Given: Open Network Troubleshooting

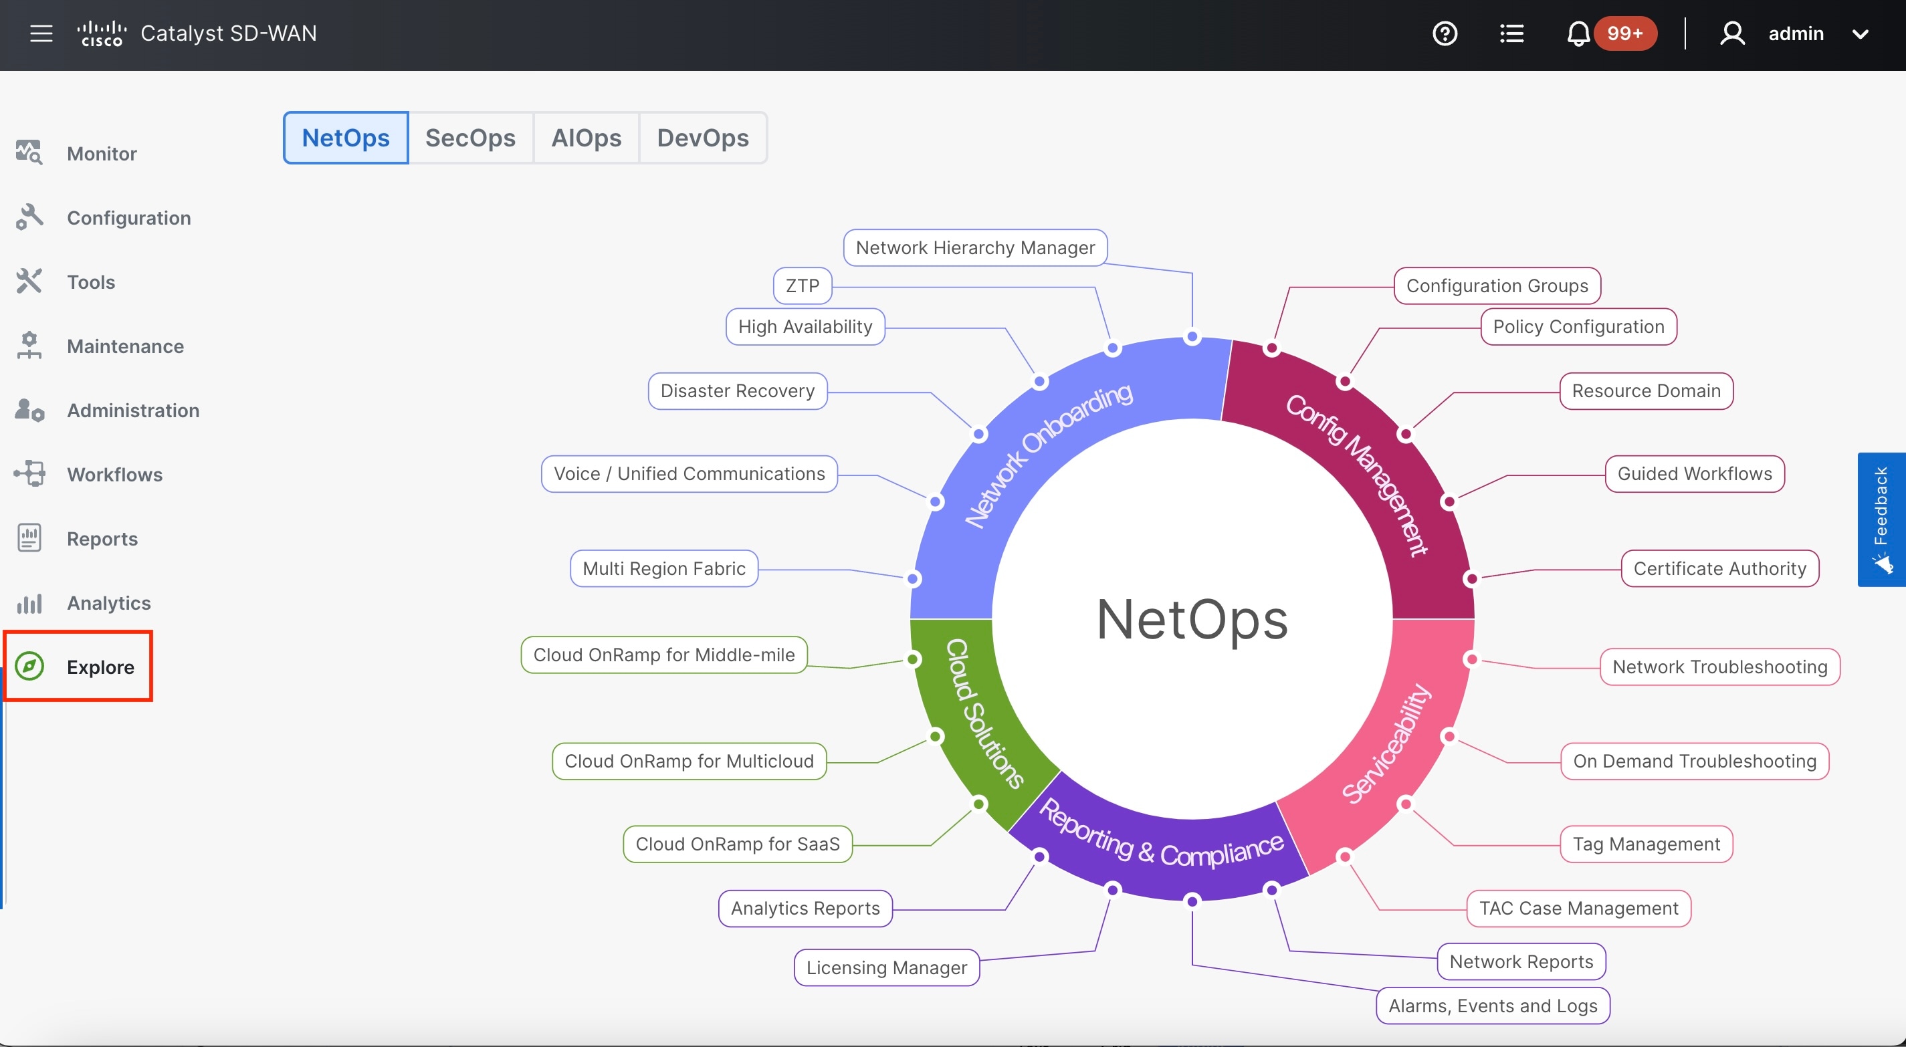Looking at the screenshot, I should click(x=1719, y=667).
